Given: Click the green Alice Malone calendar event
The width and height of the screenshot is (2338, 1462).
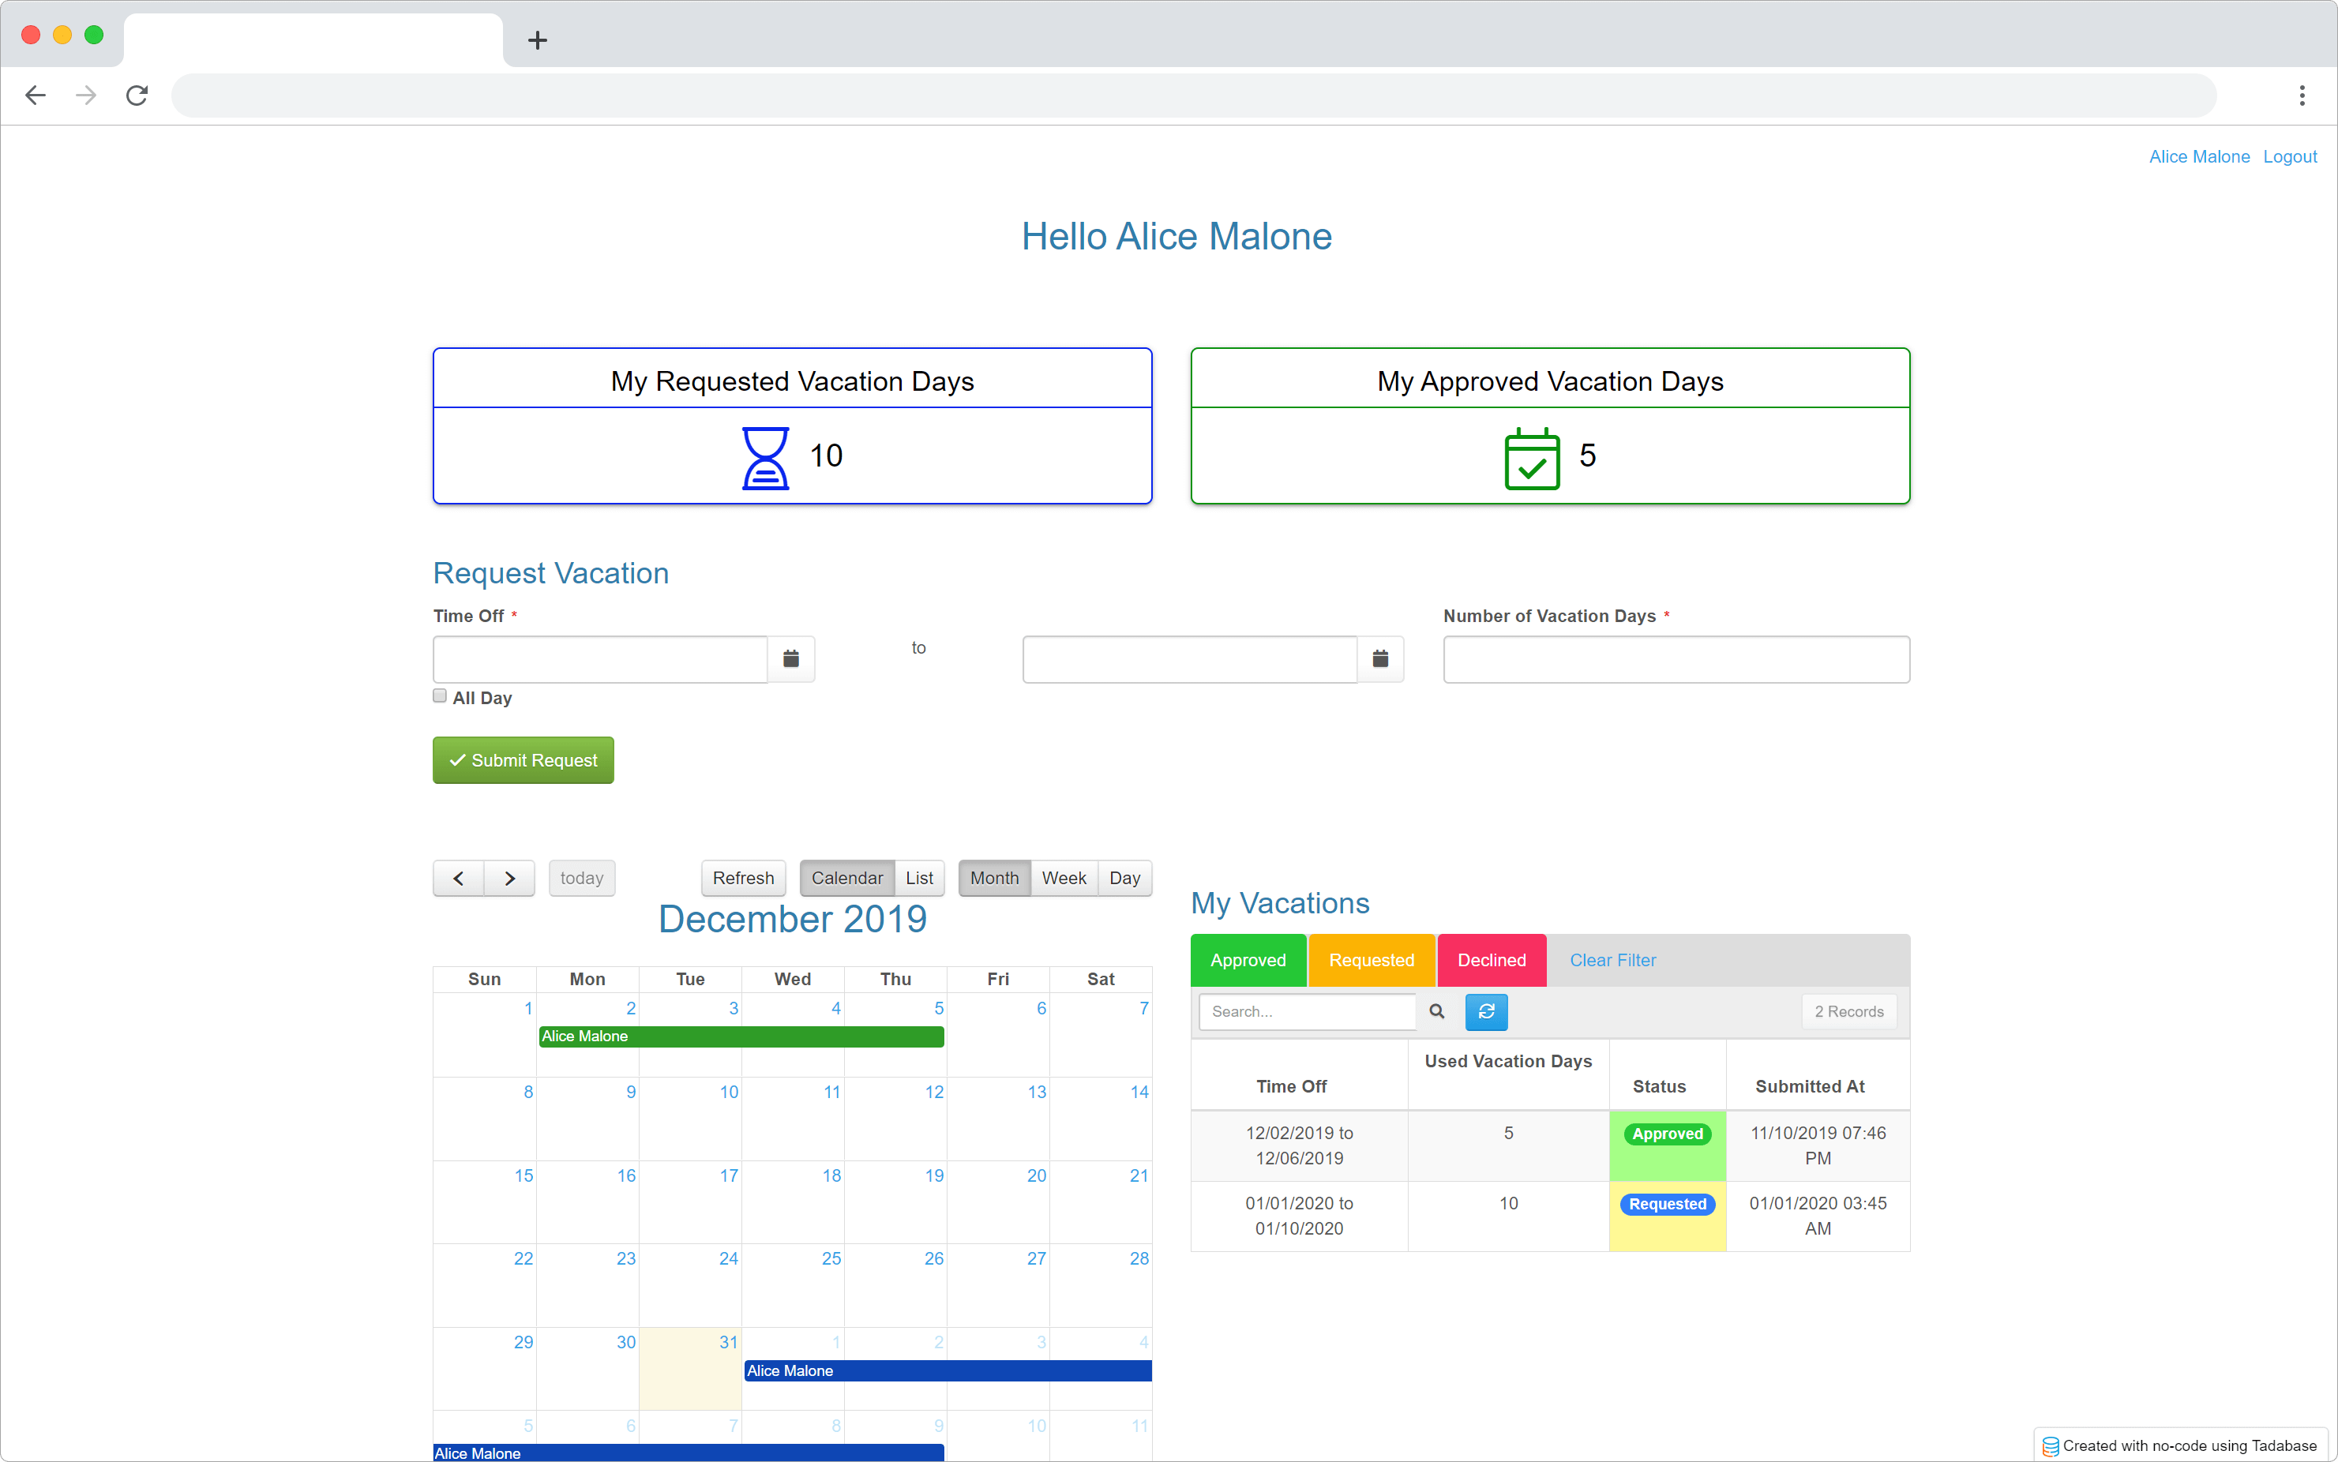Looking at the screenshot, I should (741, 1037).
